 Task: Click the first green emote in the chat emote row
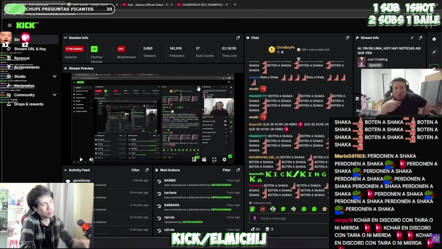252,209
